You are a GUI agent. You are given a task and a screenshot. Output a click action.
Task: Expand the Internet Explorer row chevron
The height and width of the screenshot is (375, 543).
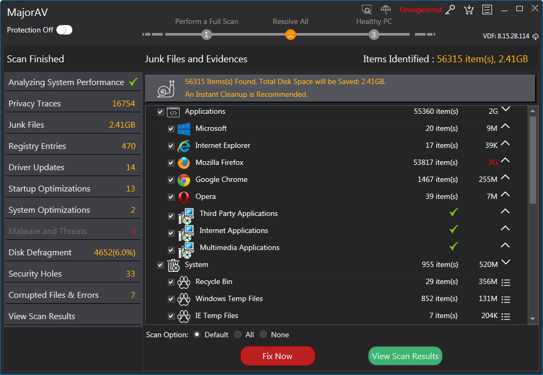pos(505,143)
